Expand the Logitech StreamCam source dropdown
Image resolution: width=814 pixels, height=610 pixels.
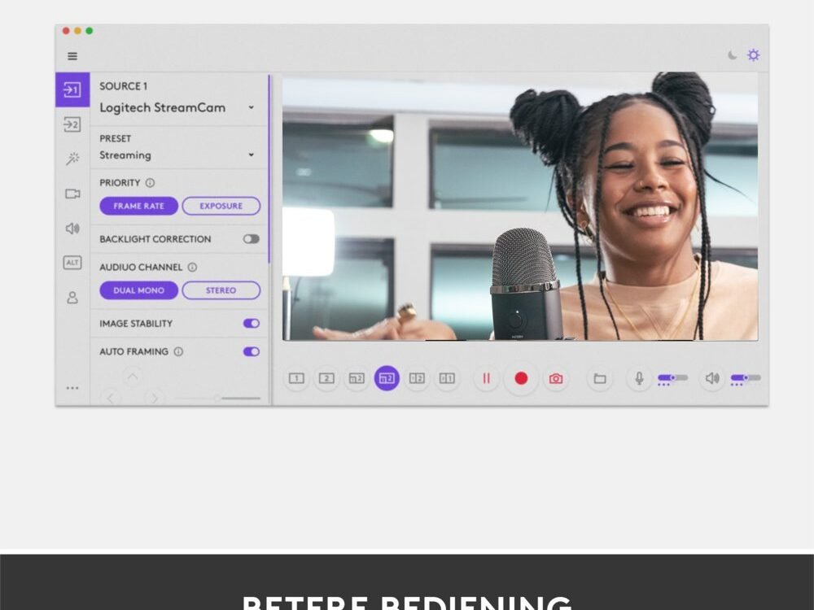[x=251, y=107]
